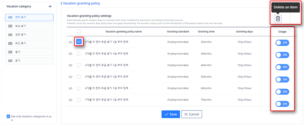Click the reorder handle of 7개월 차 policy row
The height and width of the screenshot is (125, 304).
pyautogui.click(x=70, y=100)
